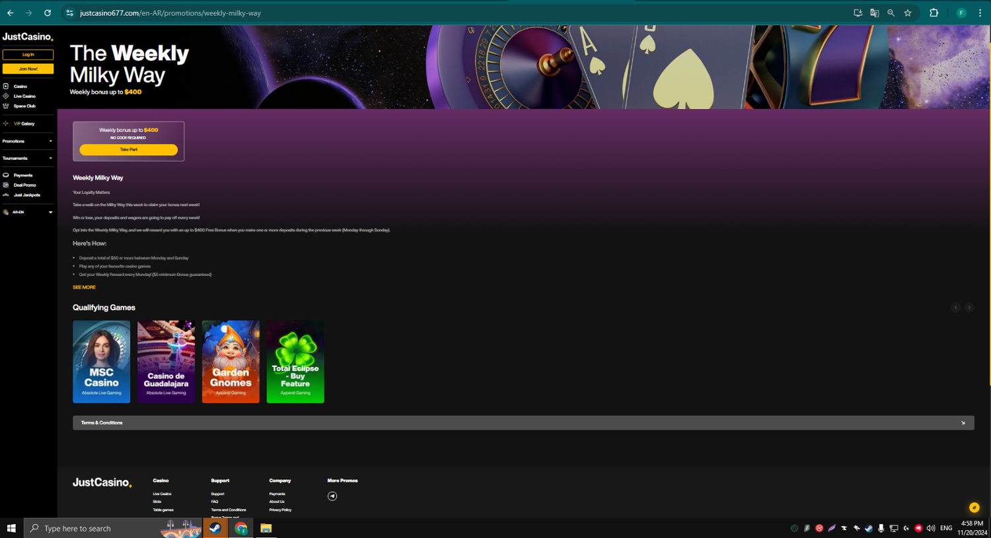Go back to the previous browser page
Screen dimensions: 991x538
[x=11, y=13]
